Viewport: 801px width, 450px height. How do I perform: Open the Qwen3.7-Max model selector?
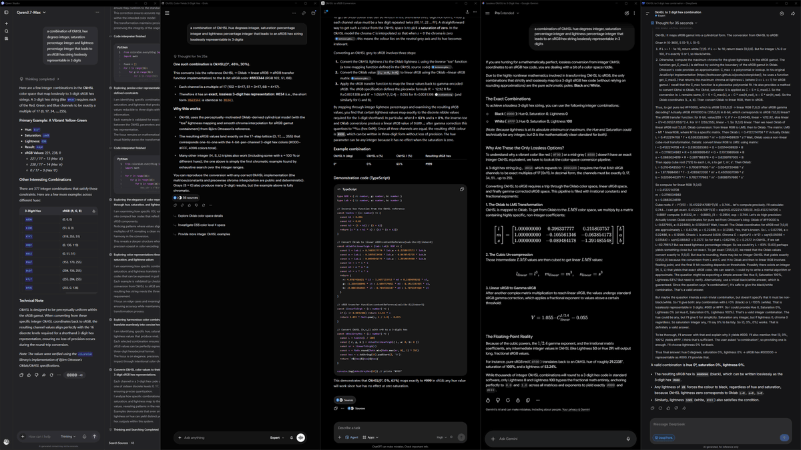(30, 12)
